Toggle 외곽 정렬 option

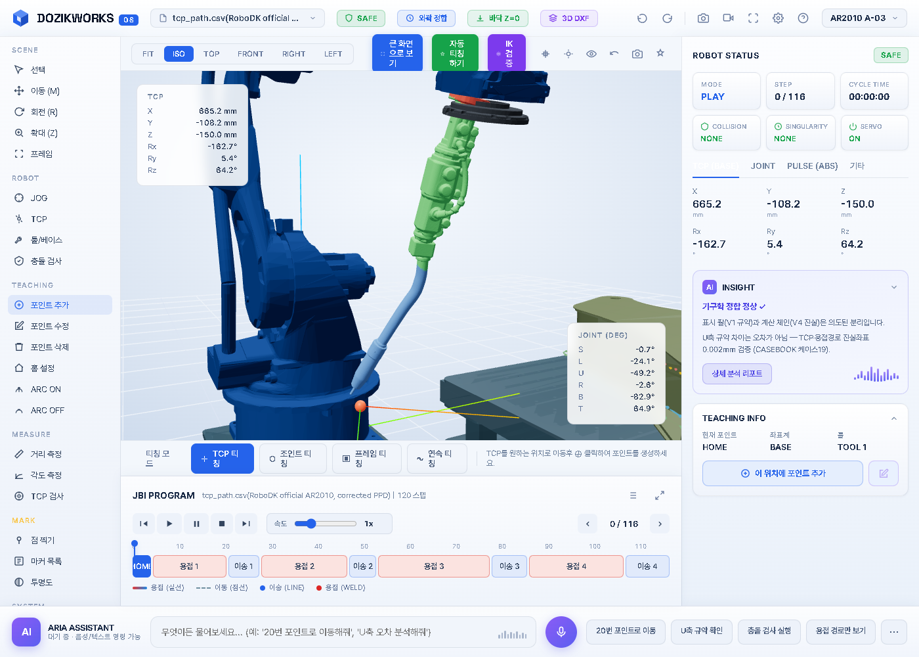click(427, 18)
